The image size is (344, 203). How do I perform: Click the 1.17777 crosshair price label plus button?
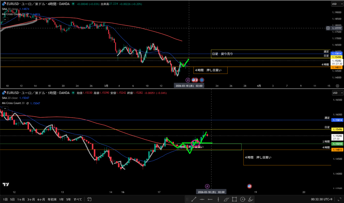coord(328,28)
